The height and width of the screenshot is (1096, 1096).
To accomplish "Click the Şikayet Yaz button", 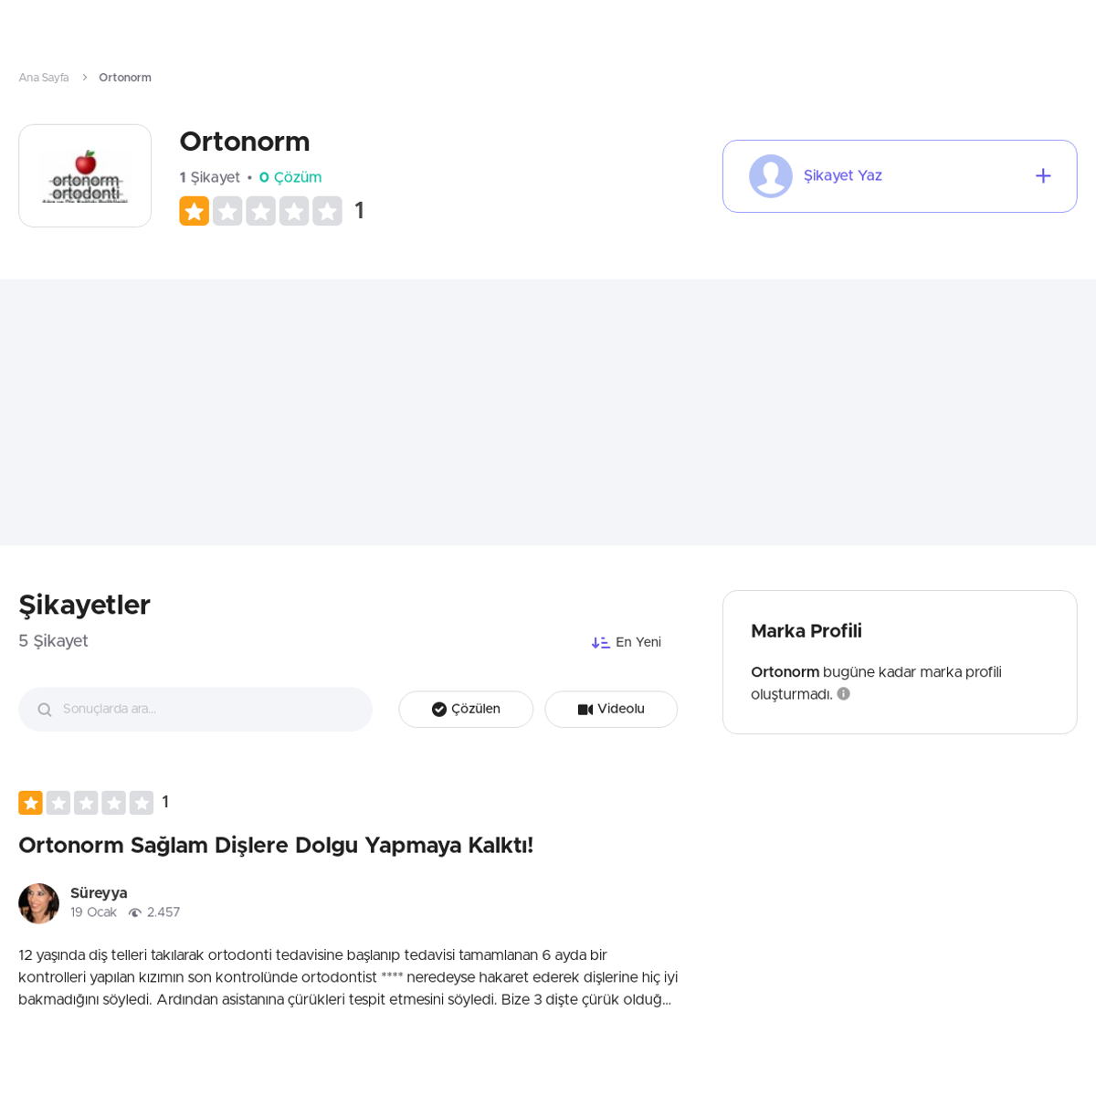I will pos(900,176).
